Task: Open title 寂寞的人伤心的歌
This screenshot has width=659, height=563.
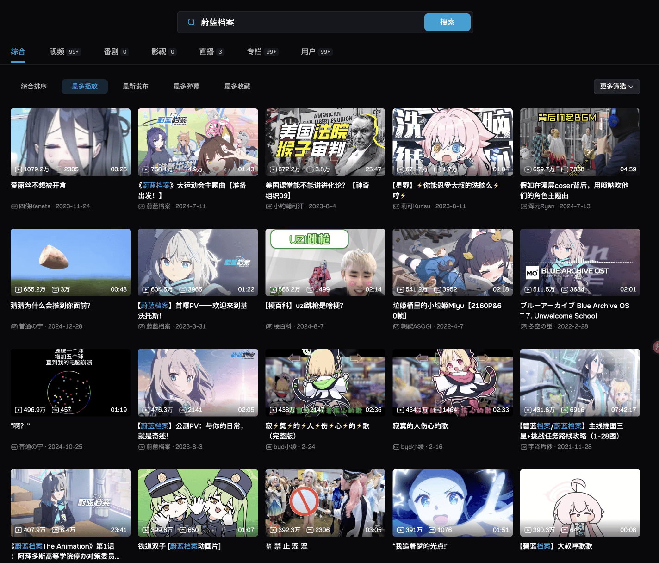Action: coord(420,426)
